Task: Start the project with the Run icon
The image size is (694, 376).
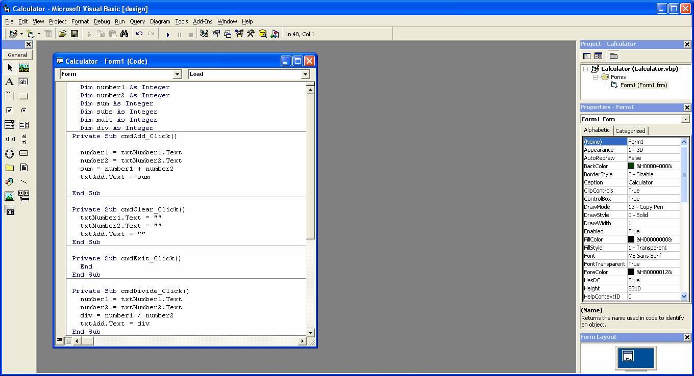Action: 168,34
